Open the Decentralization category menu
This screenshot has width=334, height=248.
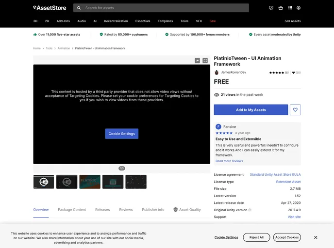116,21
